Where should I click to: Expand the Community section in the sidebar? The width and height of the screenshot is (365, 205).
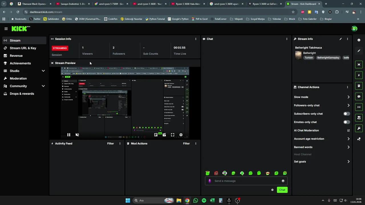pos(43,86)
